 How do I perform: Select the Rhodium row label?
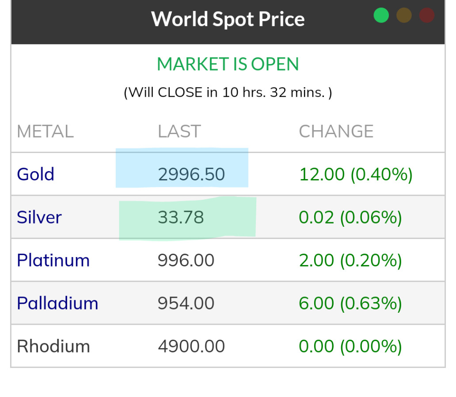point(53,346)
